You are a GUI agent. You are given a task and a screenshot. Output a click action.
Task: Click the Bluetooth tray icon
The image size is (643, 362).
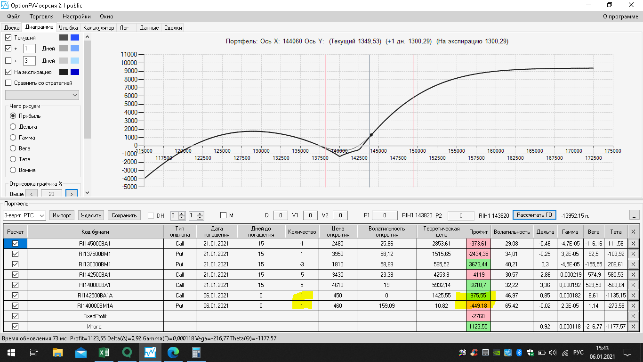[520, 353]
